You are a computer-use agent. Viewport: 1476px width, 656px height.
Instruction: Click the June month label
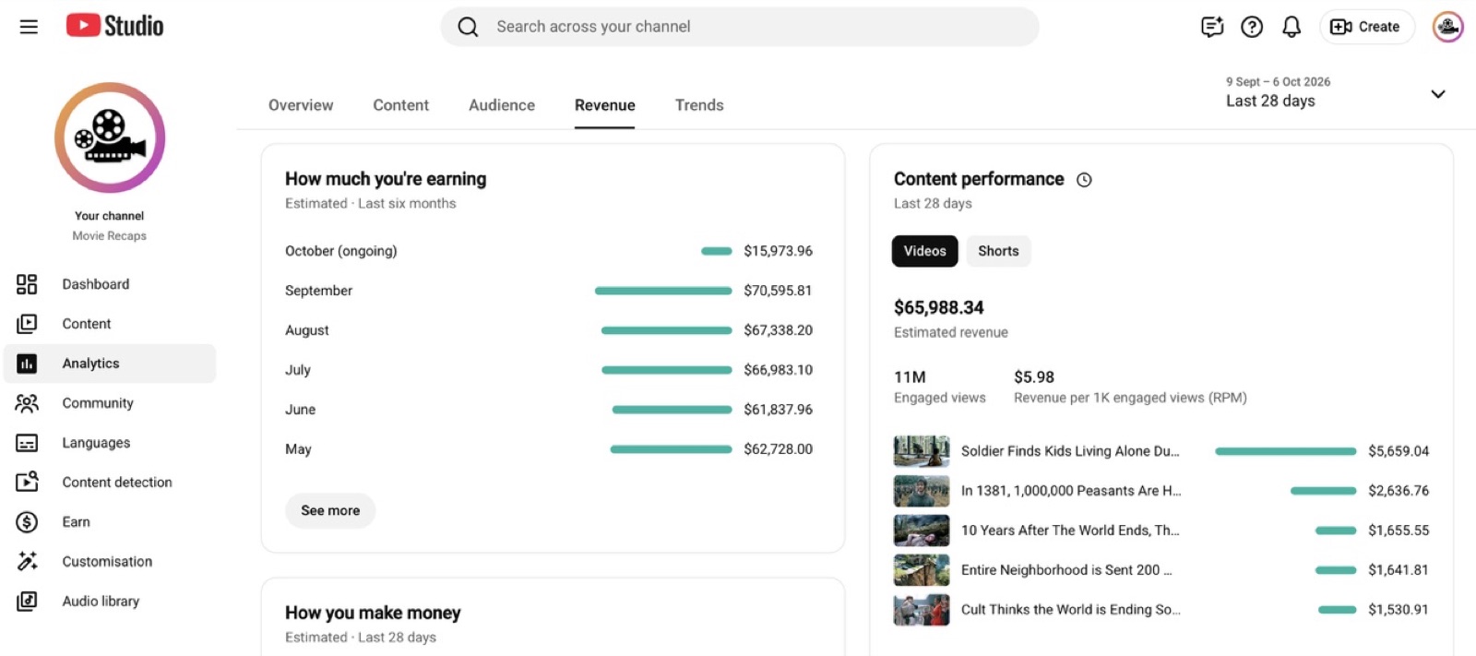[301, 410]
